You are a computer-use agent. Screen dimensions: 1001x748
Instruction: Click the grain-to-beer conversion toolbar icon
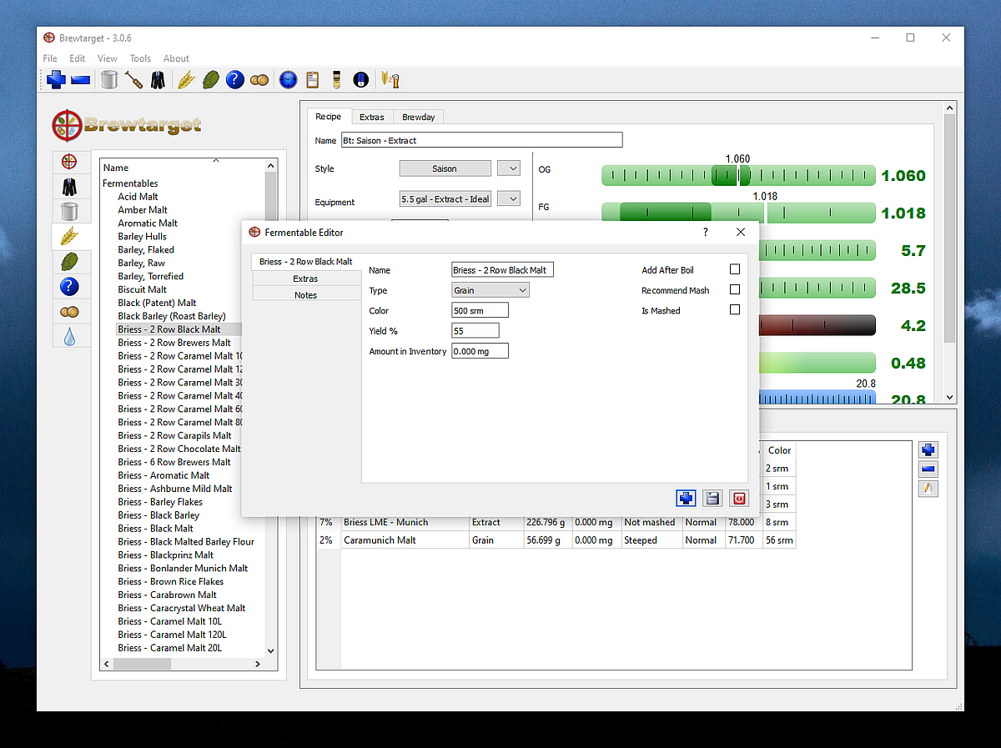pyautogui.click(x=390, y=80)
